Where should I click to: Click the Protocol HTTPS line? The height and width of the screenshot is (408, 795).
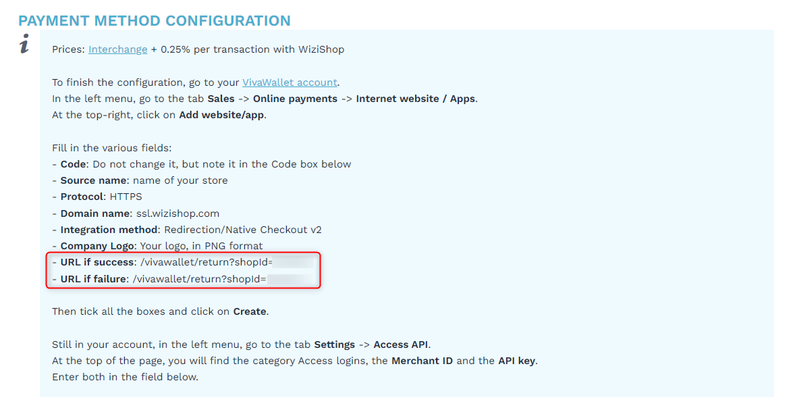click(x=97, y=197)
